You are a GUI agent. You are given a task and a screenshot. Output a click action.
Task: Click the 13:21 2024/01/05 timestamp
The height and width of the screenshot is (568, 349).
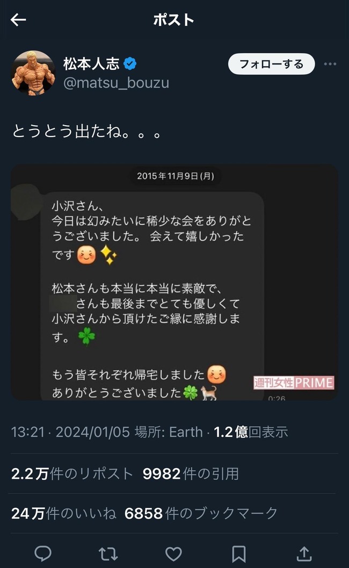70,432
